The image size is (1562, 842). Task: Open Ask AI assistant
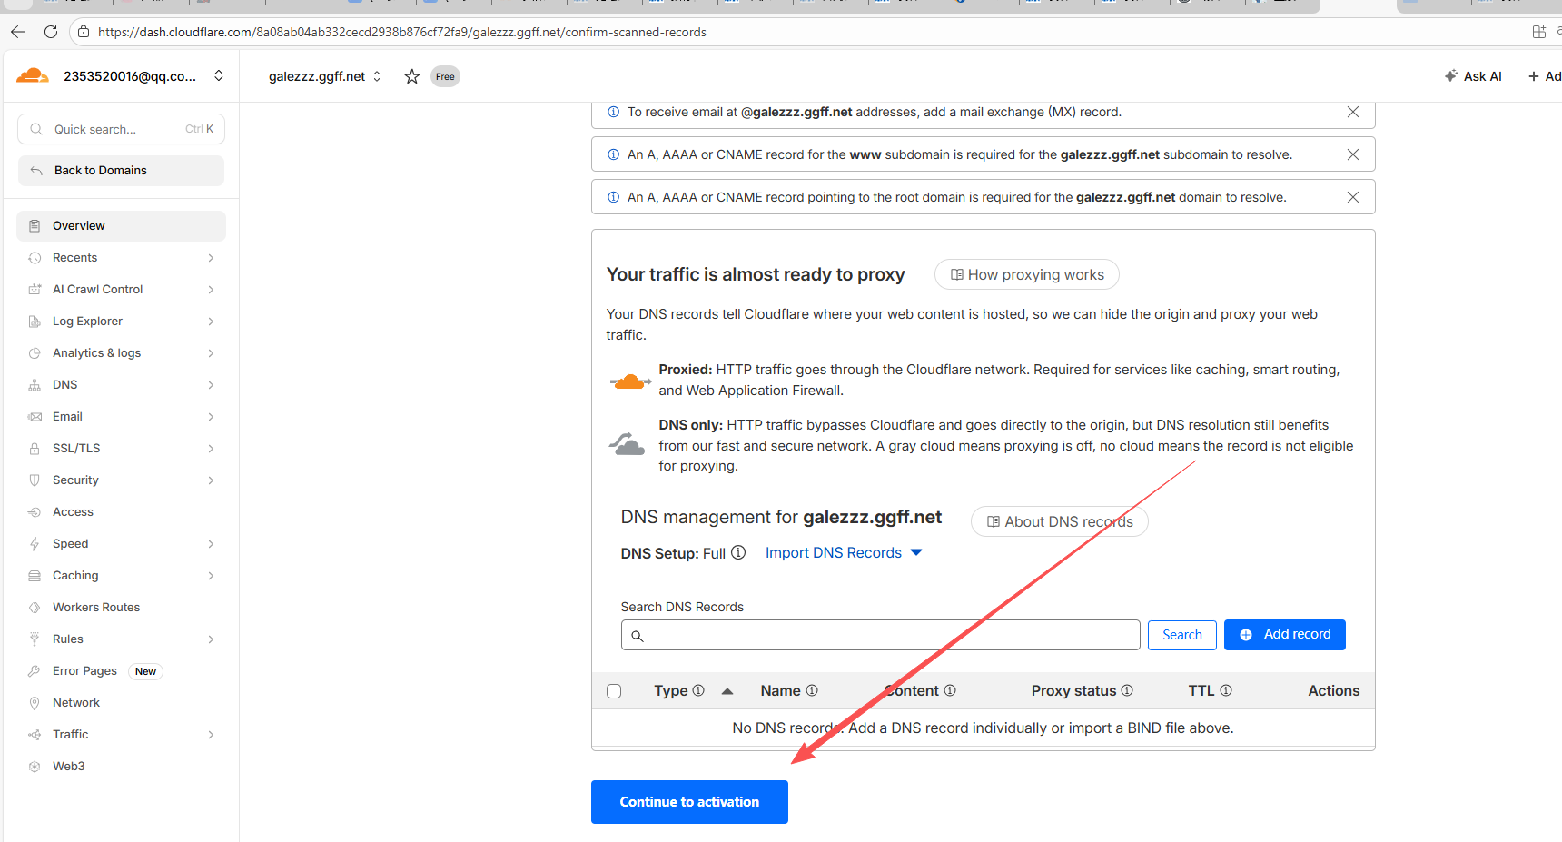click(x=1473, y=76)
